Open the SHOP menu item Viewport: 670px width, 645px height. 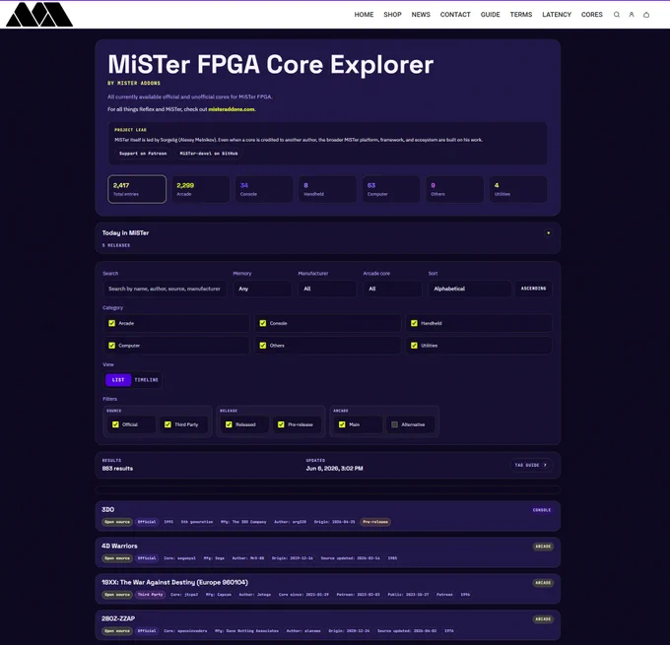pyautogui.click(x=392, y=15)
